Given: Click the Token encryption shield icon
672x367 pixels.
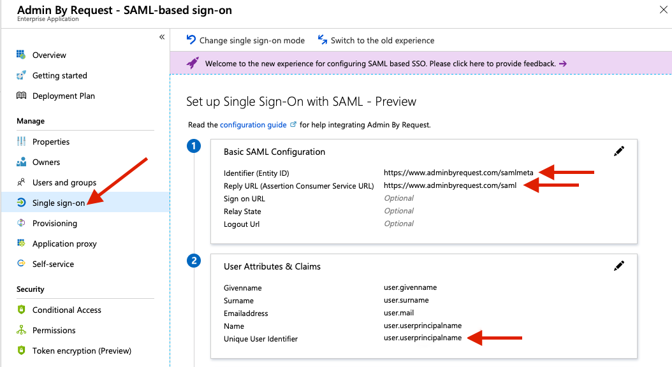Looking at the screenshot, I should 21,350.
